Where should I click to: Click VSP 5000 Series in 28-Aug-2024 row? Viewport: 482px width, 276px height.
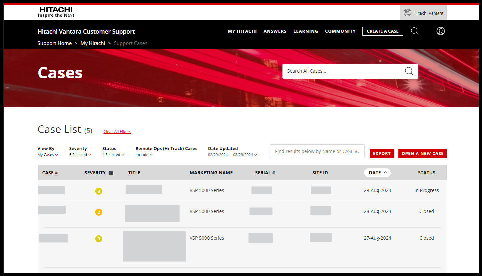click(207, 211)
